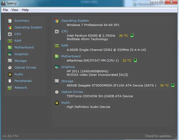Open the View menu
179x140 pixels.
point(15,10)
